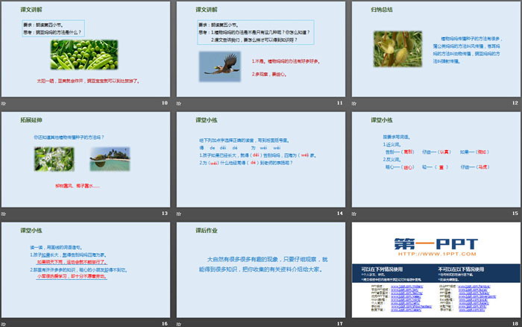Click slide number label 11
Image resolution: width=522 pixels, height=327 pixels.
click(340, 103)
